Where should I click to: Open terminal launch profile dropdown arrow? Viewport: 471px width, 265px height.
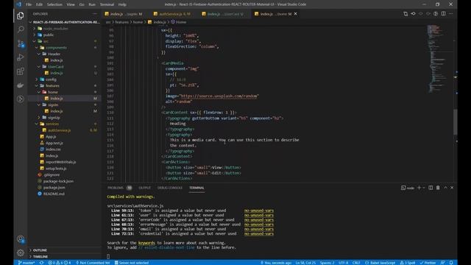tap(424, 188)
